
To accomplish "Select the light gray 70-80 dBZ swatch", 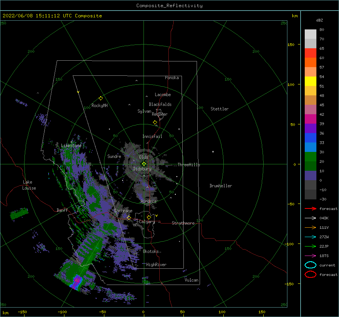I will coord(310,34).
